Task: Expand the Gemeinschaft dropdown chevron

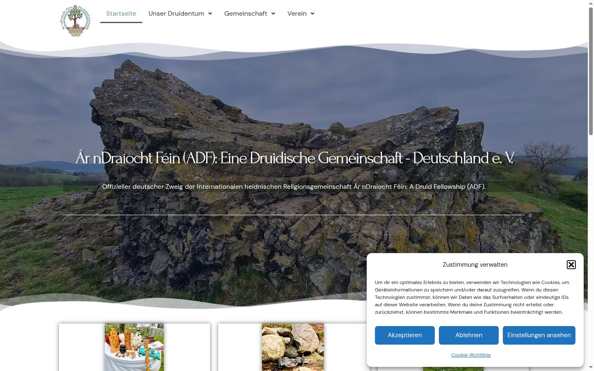Action: [x=273, y=14]
